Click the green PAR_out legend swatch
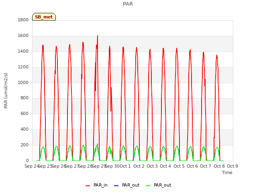 [148, 186]
